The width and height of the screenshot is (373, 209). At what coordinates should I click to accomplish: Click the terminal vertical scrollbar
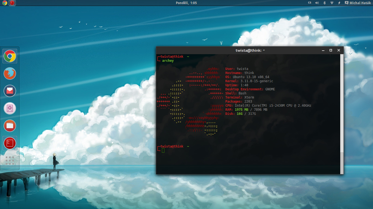tap(342, 114)
